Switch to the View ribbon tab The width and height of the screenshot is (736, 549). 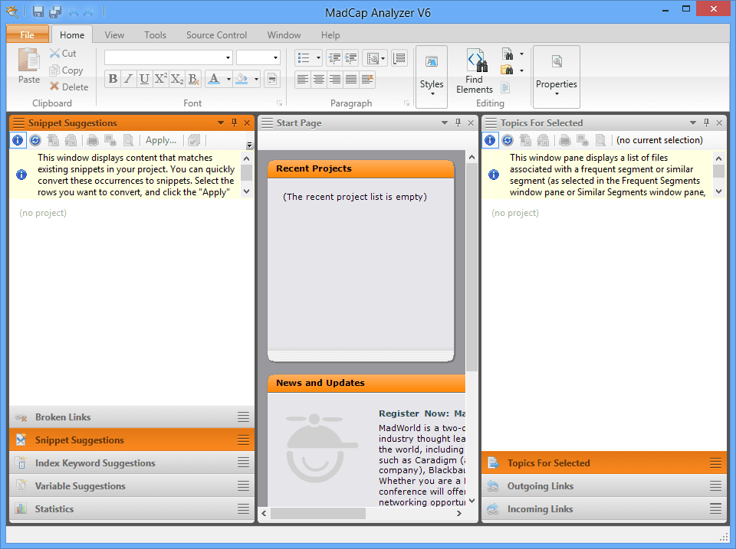[x=114, y=35]
